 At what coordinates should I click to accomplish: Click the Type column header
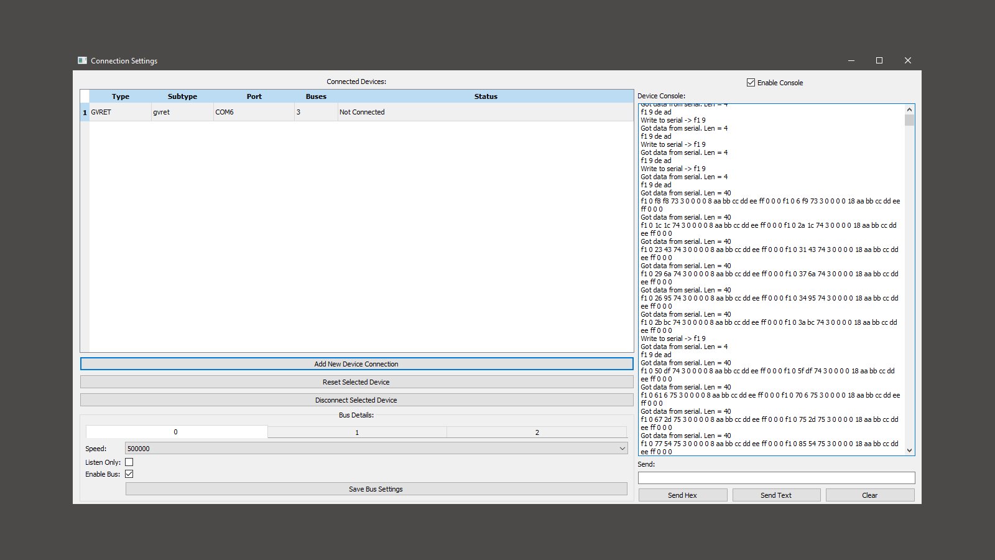121,96
